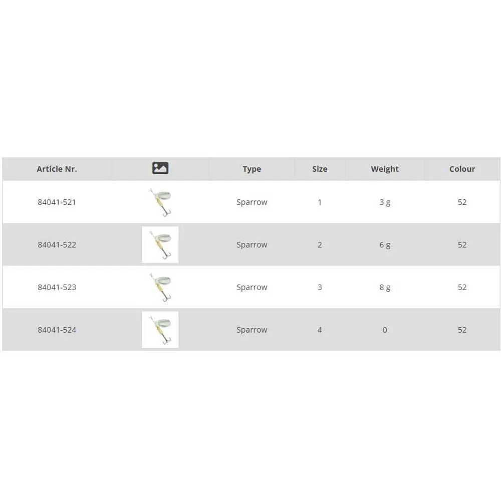Click the 3 g weight cell
Screen dimensions: 501x501
click(x=385, y=202)
